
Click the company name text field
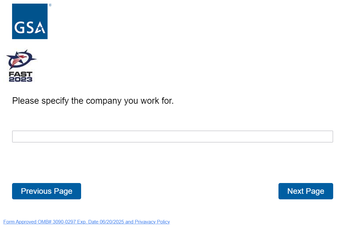coord(172,137)
